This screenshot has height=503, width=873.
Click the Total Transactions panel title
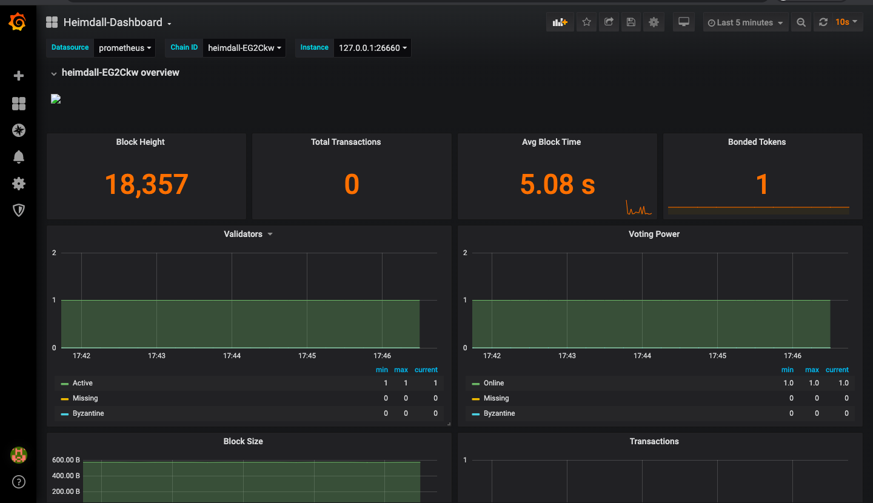click(x=346, y=142)
